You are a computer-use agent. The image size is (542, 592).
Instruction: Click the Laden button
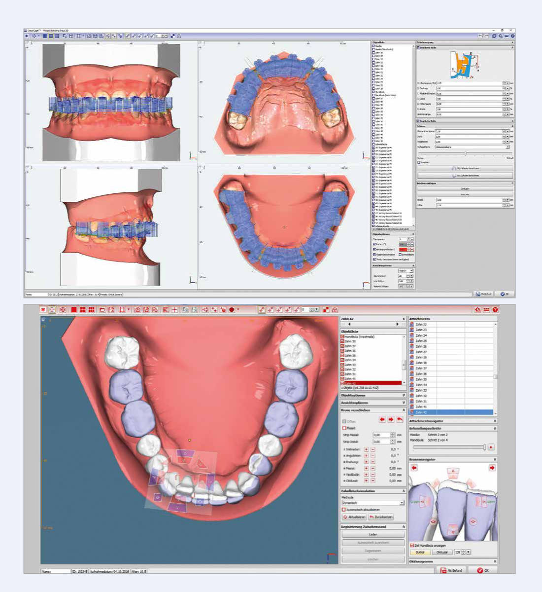coord(373,534)
